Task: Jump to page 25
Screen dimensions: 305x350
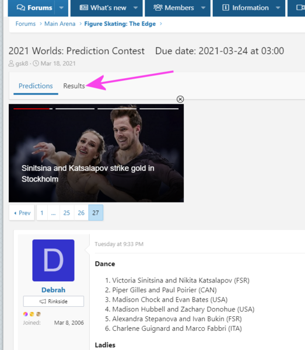Action: pos(66,213)
